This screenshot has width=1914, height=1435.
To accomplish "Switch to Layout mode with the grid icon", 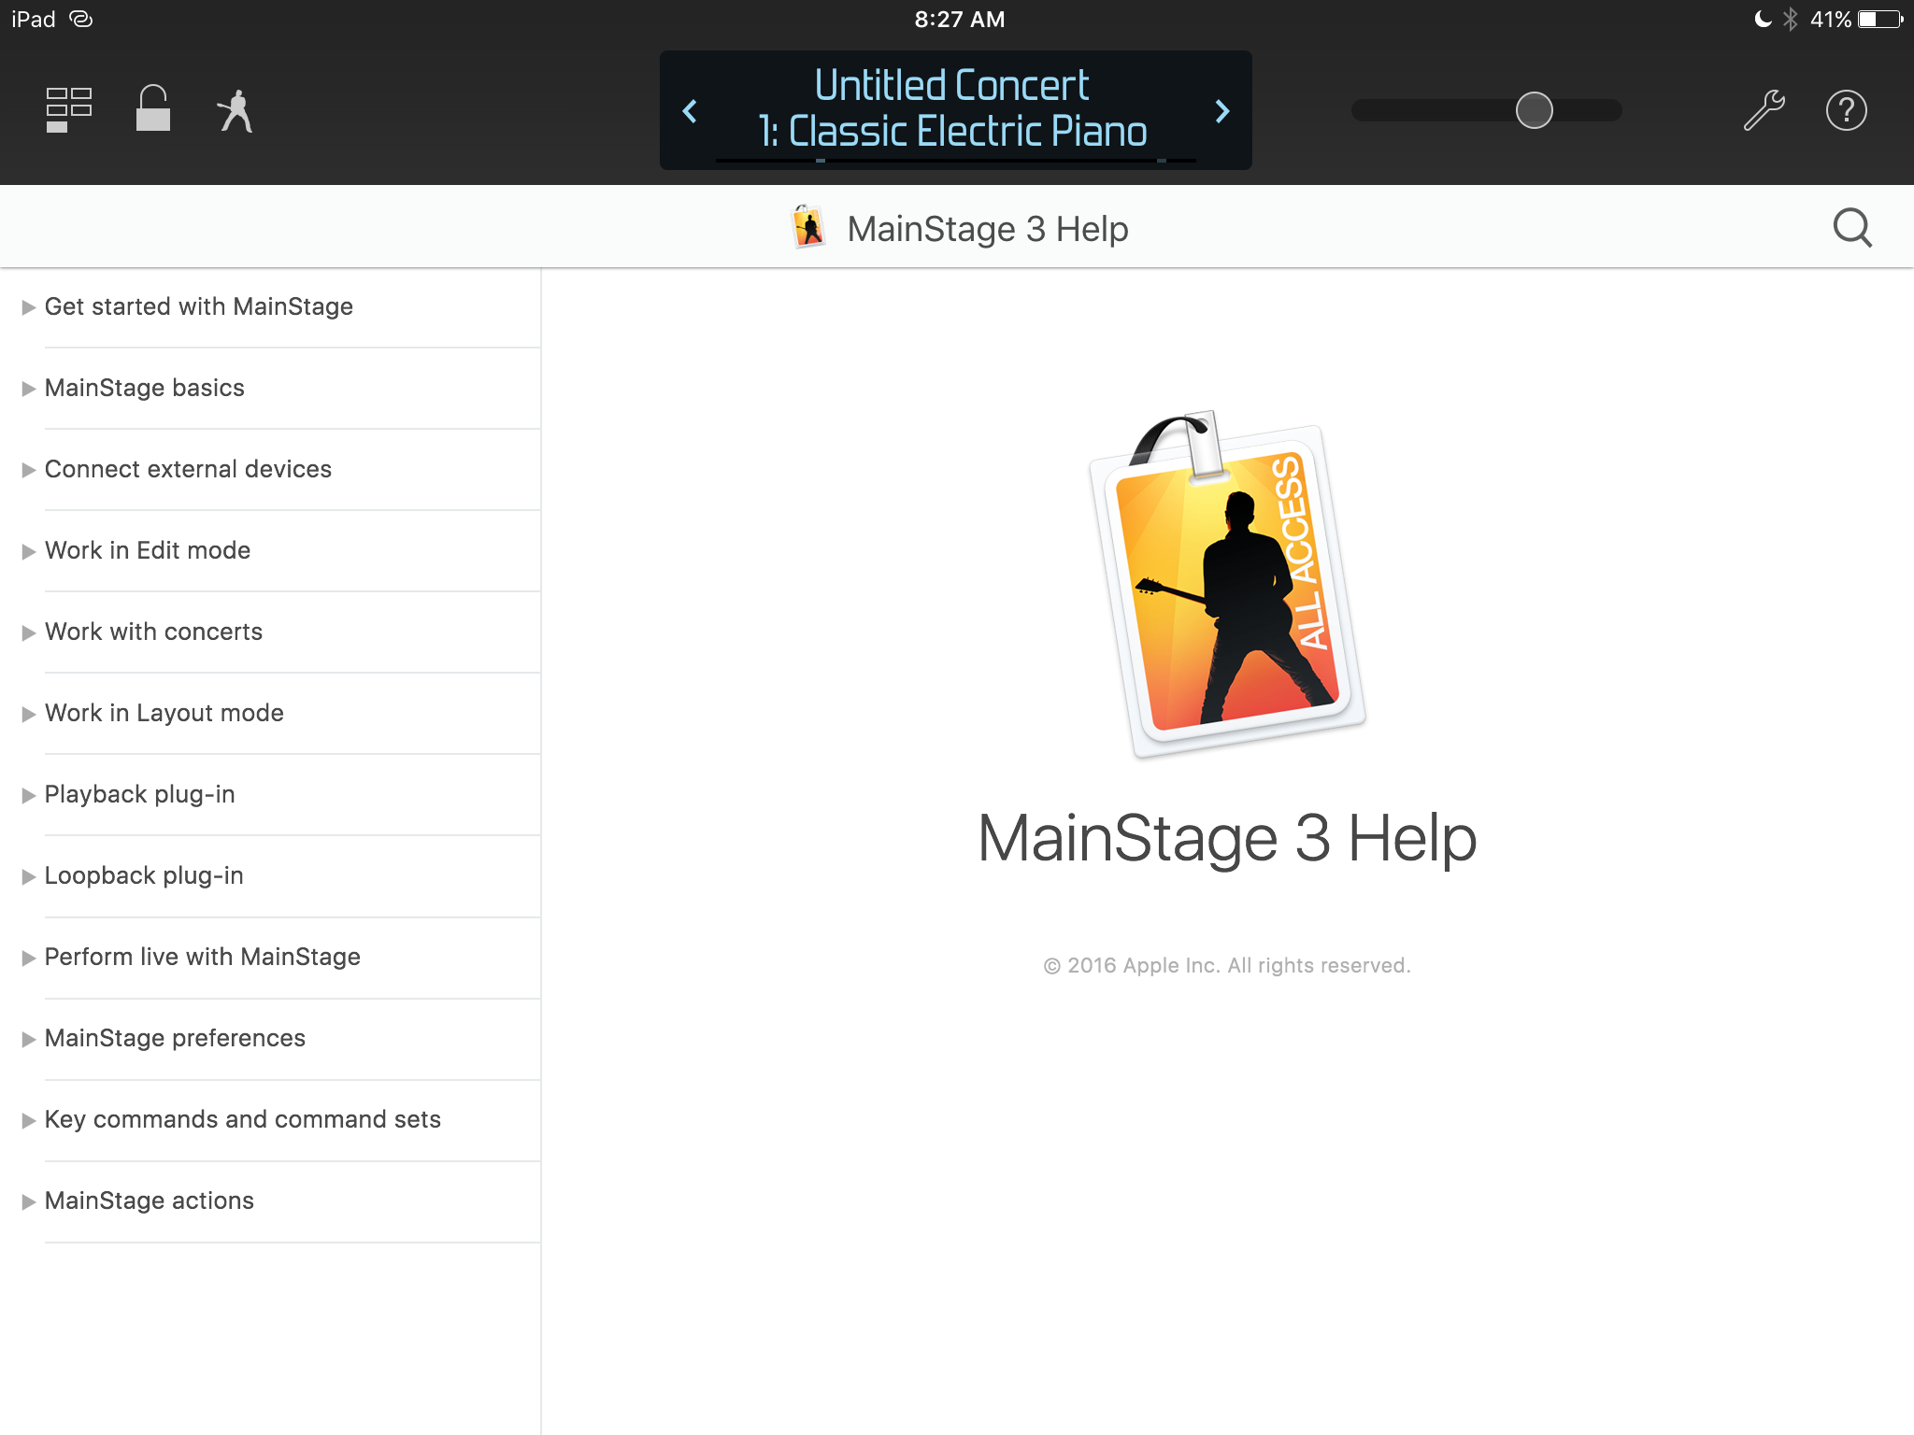I will click(66, 109).
